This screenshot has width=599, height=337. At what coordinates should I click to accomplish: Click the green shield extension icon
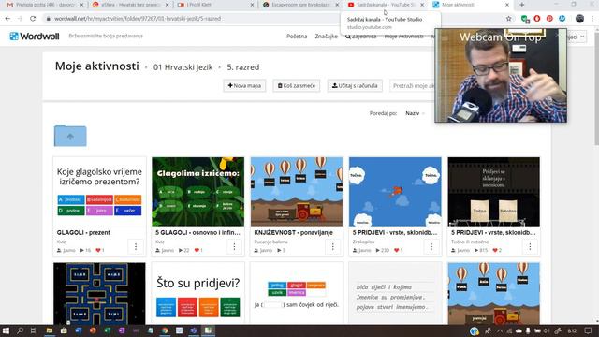[x=525, y=19]
